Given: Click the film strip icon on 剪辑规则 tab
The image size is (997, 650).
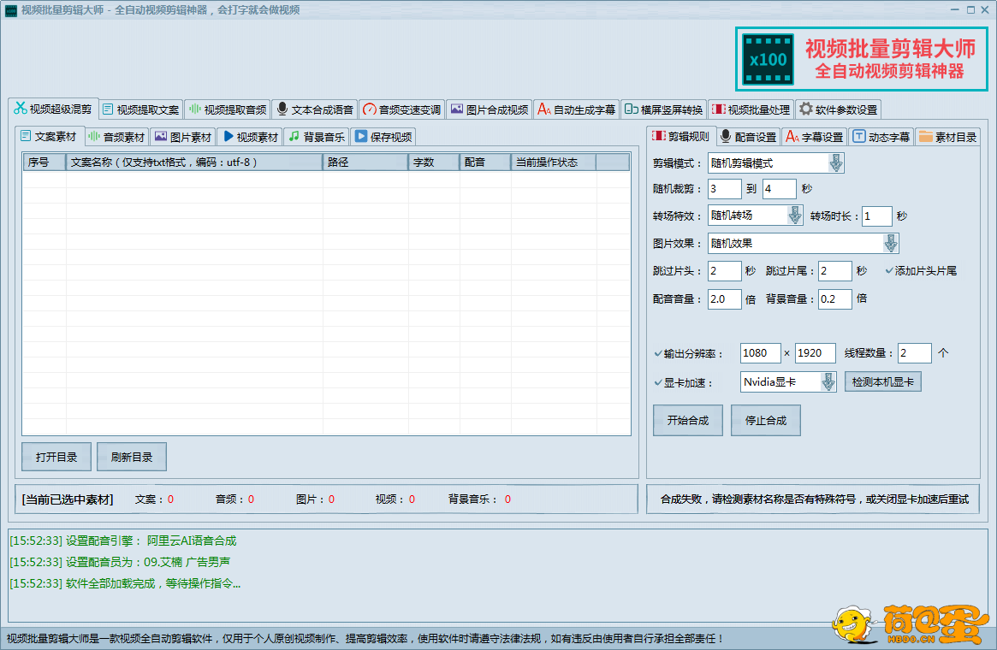Looking at the screenshot, I should pyautogui.click(x=659, y=136).
